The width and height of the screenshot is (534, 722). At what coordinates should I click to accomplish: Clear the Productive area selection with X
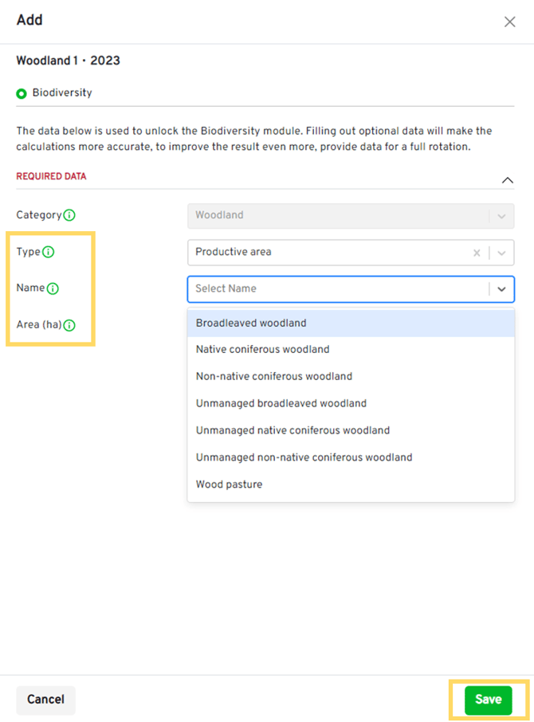click(x=477, y=253)
